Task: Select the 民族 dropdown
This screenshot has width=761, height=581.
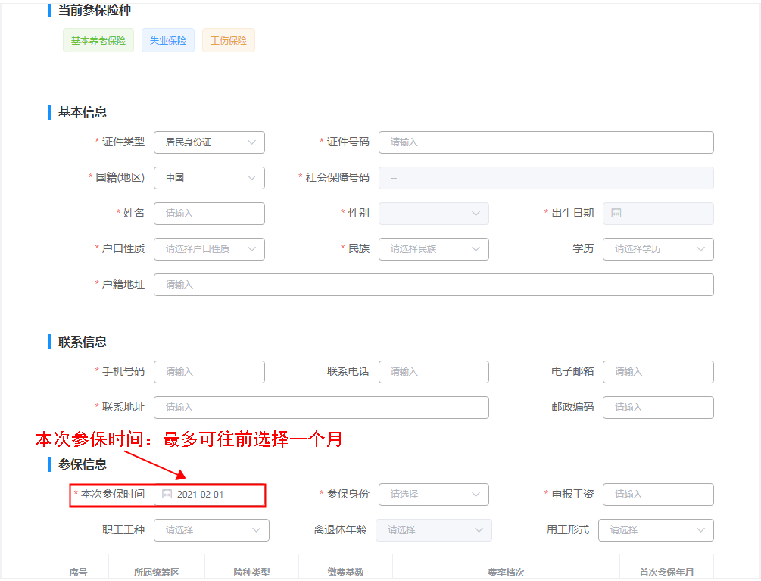Action: (433, 249)
